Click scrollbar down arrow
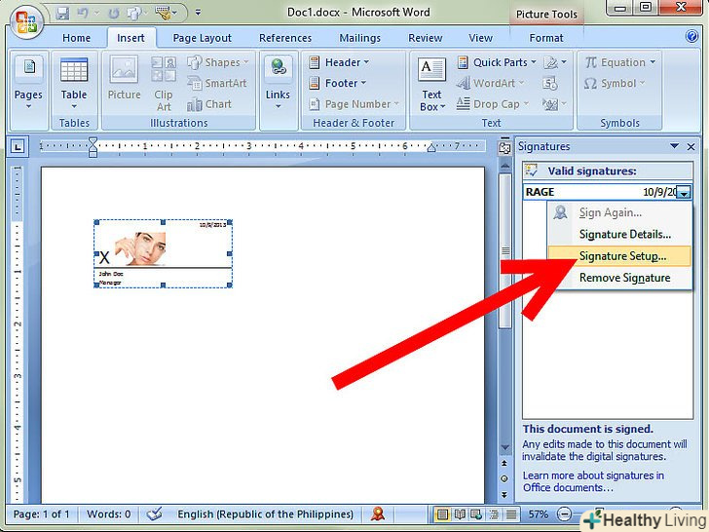This screenshot has height=532, width=709. point(504,447)
